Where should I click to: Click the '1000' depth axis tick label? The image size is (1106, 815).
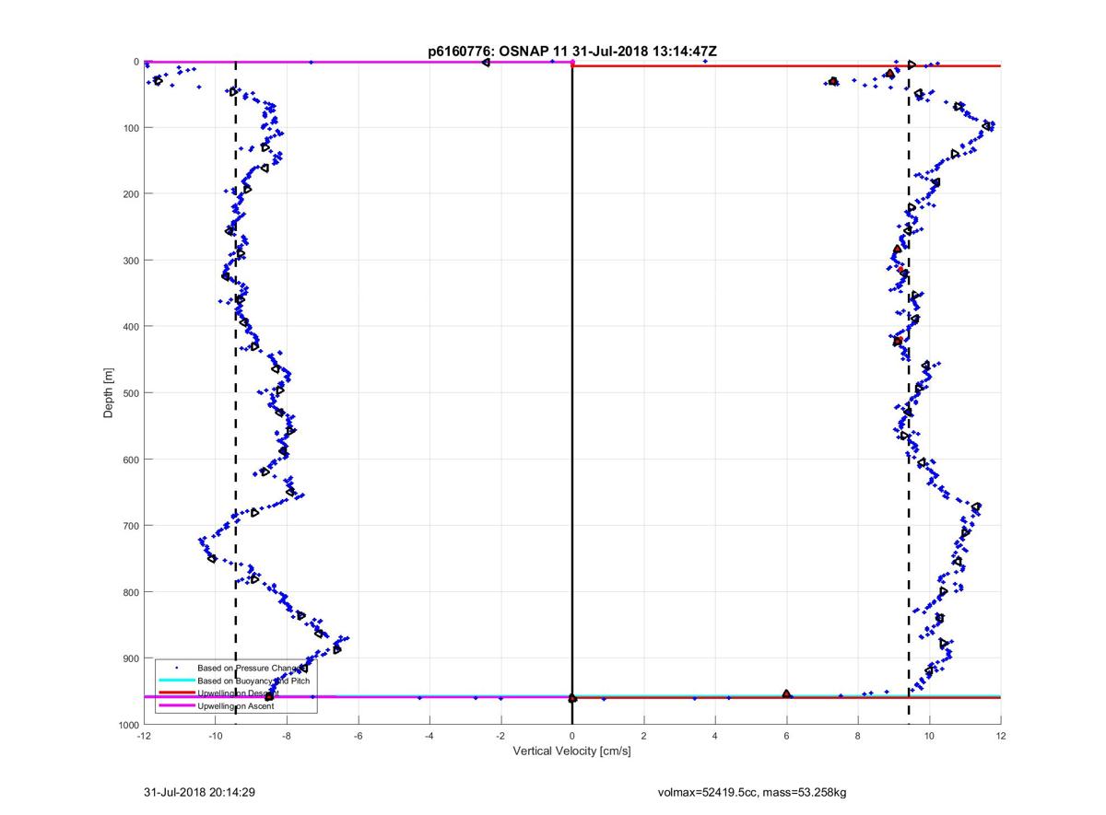click(x=127, y=725)
